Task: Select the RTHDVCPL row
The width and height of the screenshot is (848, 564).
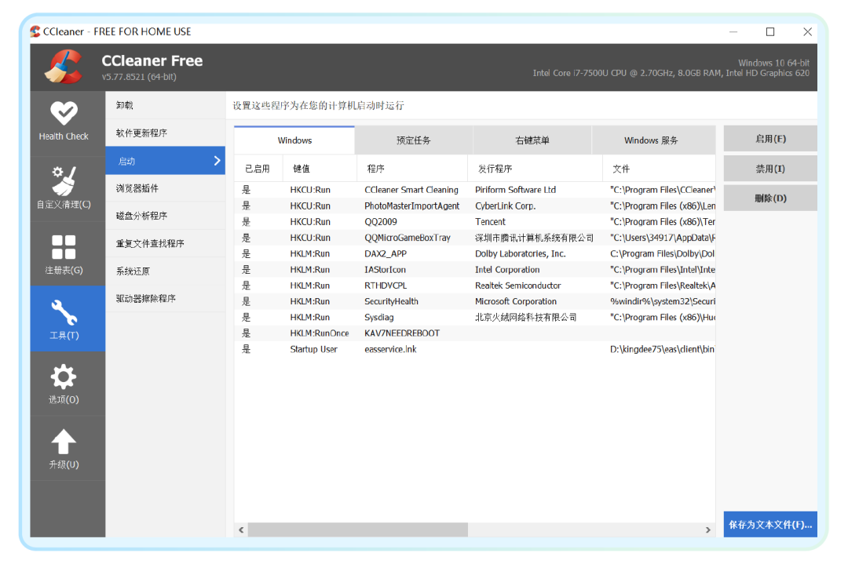Action: [x=475, y=286]
